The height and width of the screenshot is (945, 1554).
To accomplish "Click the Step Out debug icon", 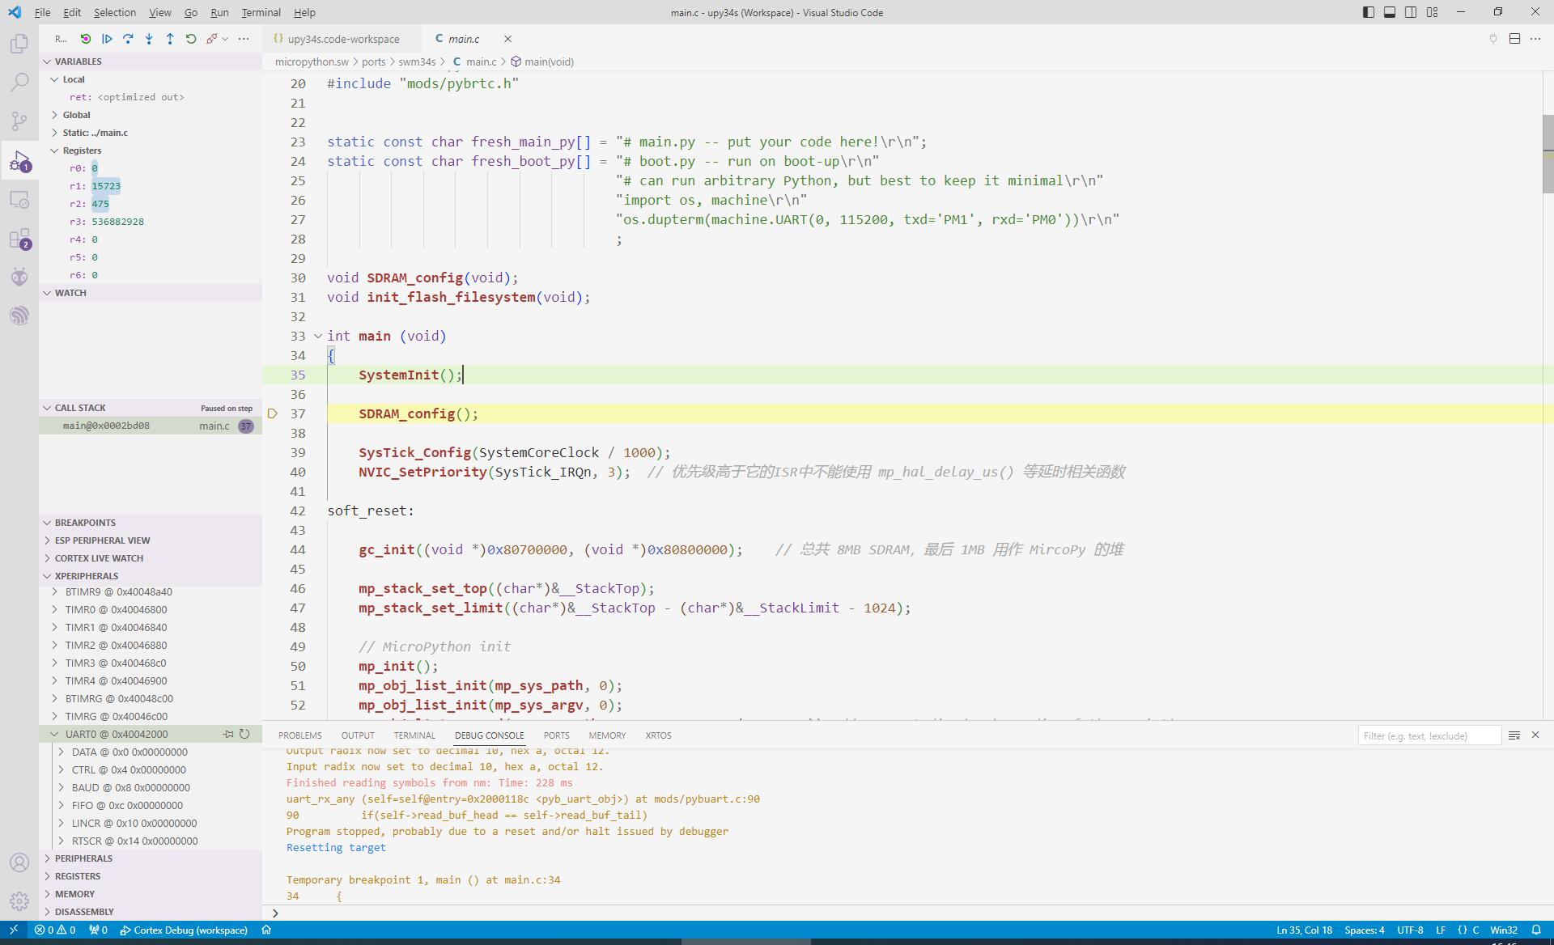I will click(x=168, y=39).
